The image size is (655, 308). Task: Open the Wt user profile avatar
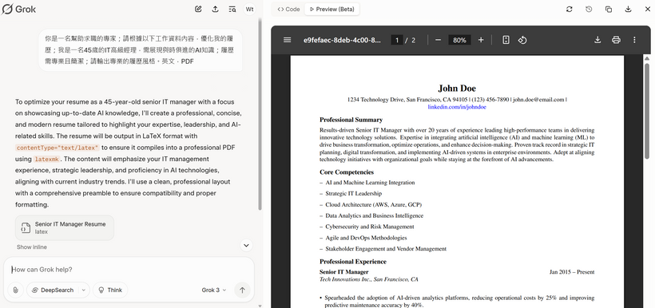click(x=249, y=9)
